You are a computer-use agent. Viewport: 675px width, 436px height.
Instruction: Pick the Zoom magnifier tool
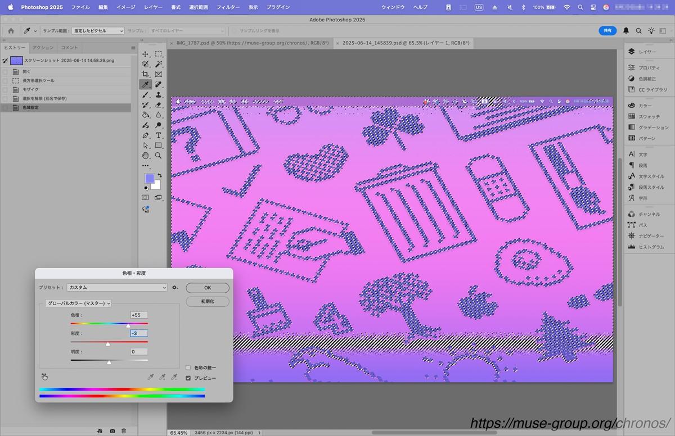point(159,156)
